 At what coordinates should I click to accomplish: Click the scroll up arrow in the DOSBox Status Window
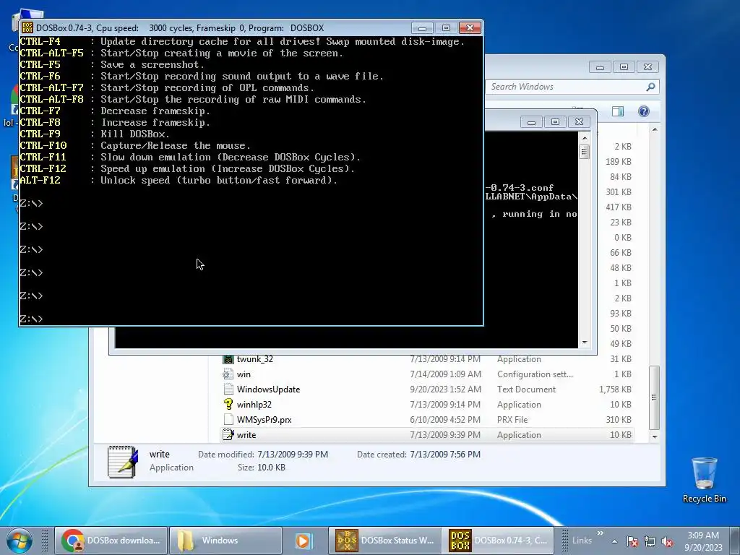[585, 138]
